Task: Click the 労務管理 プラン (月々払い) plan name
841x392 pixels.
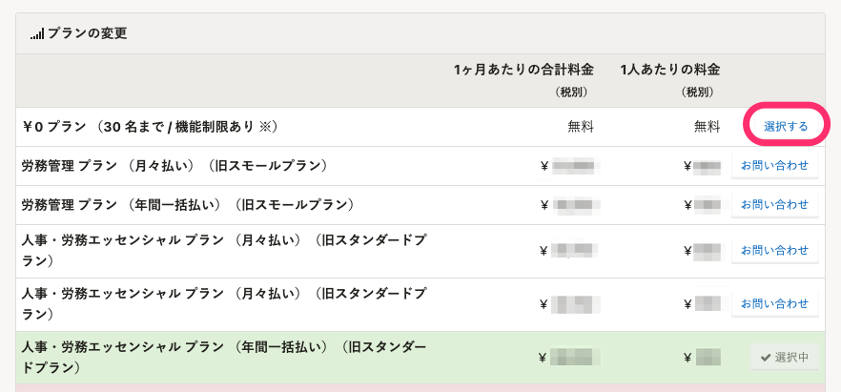Action: [174, 166]
